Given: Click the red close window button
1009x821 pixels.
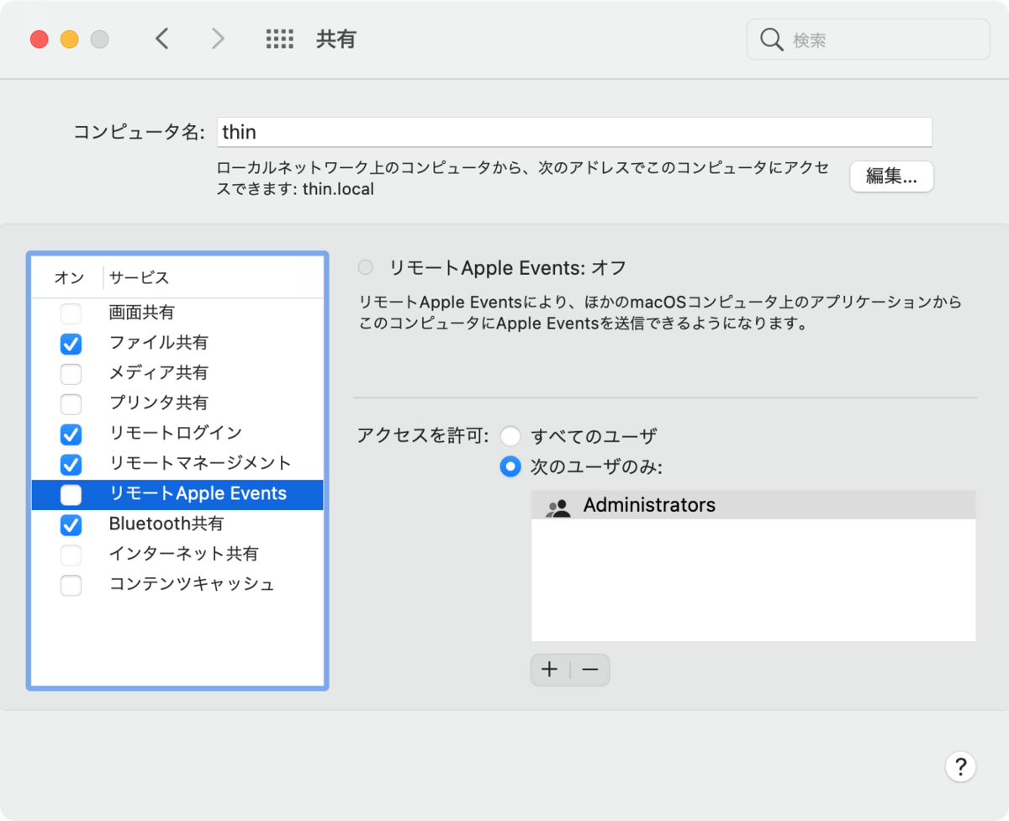Looking at the screenshot, I should tap(40, 39).
